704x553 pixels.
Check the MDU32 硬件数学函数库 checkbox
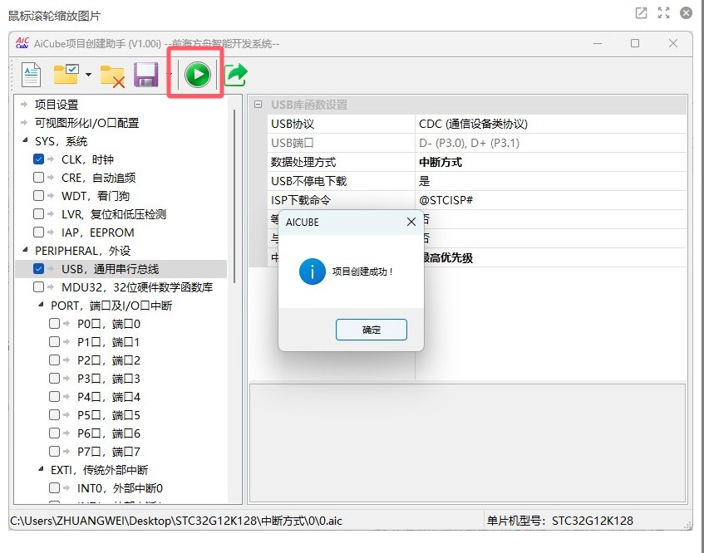click(38, 286)
